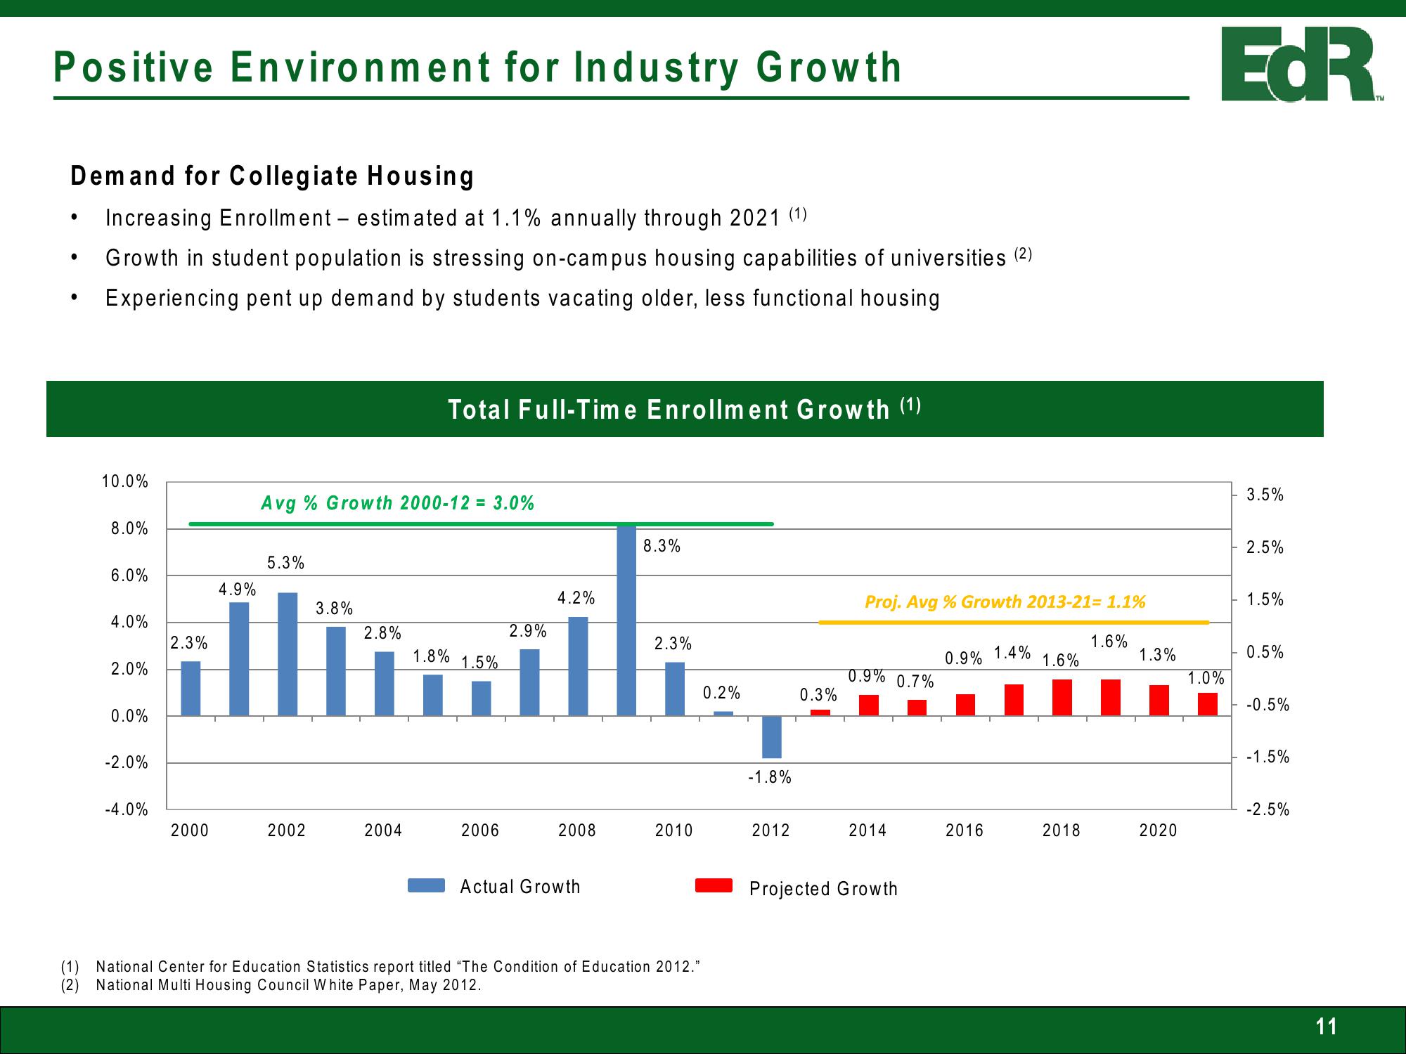1406x1054 pixels.
Task: Click the 0.2% data label
Action: pyautogui.click(x=722, y=692)
